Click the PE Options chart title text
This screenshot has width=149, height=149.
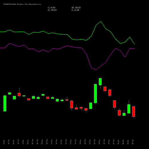point(22,4)
